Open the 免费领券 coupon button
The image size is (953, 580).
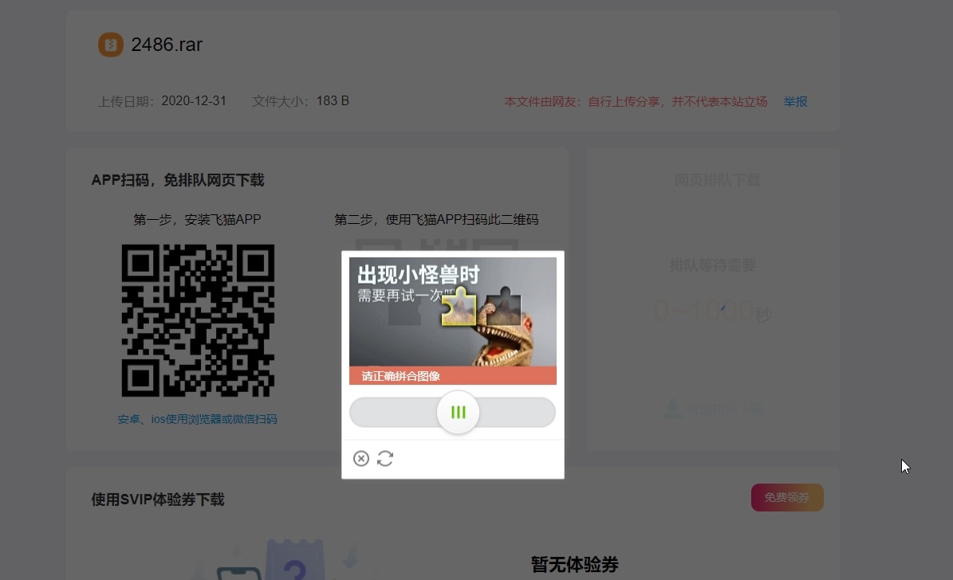tap(787, 497)
